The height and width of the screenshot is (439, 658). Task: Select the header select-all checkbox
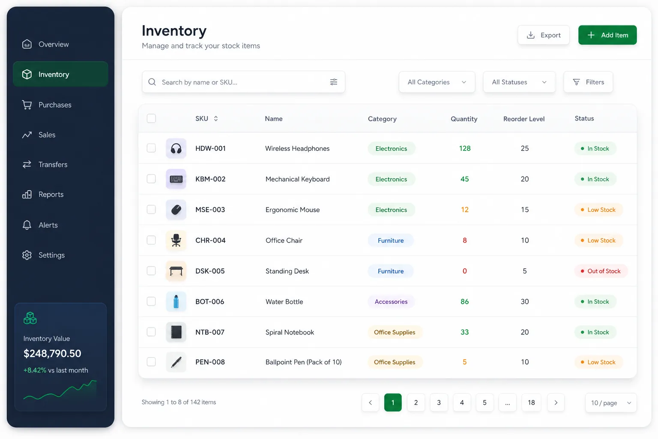151,118
